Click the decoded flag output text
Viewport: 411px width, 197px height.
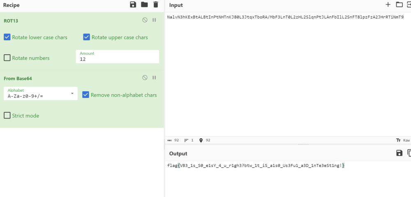256,165
